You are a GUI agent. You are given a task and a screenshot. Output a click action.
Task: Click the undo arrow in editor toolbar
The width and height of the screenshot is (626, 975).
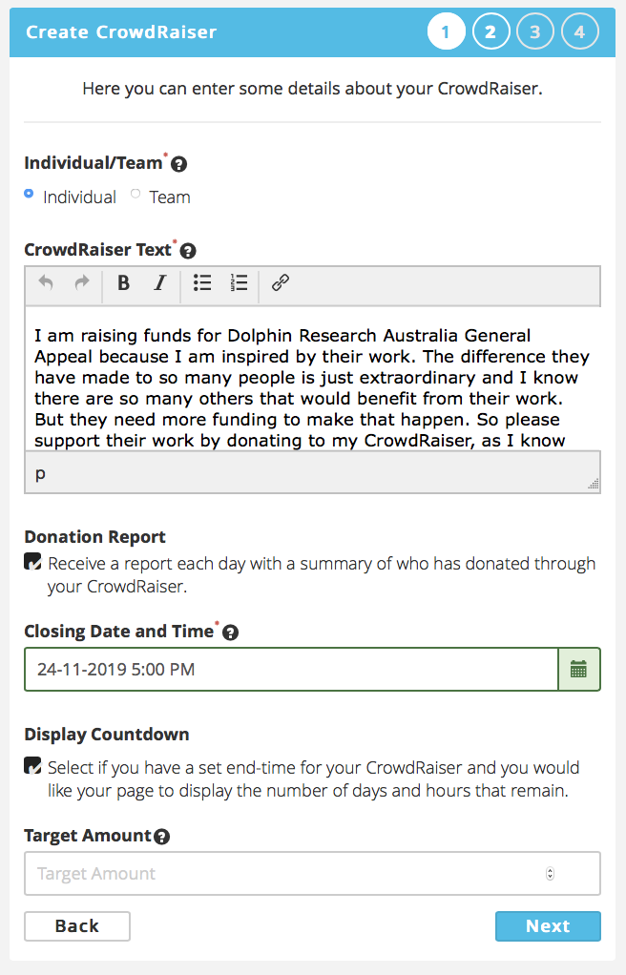click(x=46, y=283)
